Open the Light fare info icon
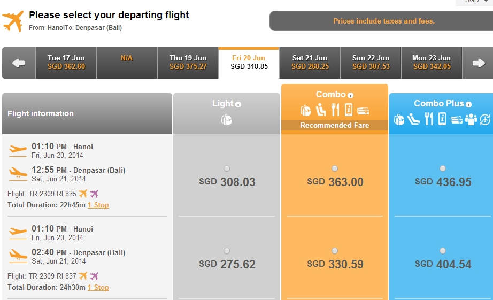Viewport: 493px width, 300px height. (x=238, y=104)
